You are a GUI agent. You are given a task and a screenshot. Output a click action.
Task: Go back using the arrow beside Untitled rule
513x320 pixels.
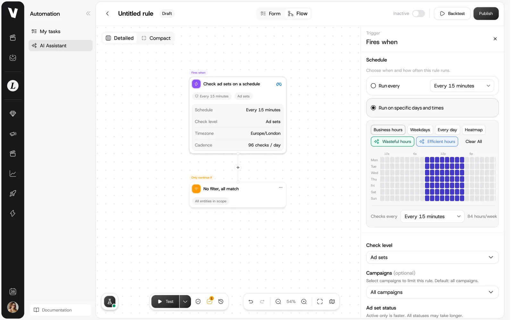(x=107, y=13)
